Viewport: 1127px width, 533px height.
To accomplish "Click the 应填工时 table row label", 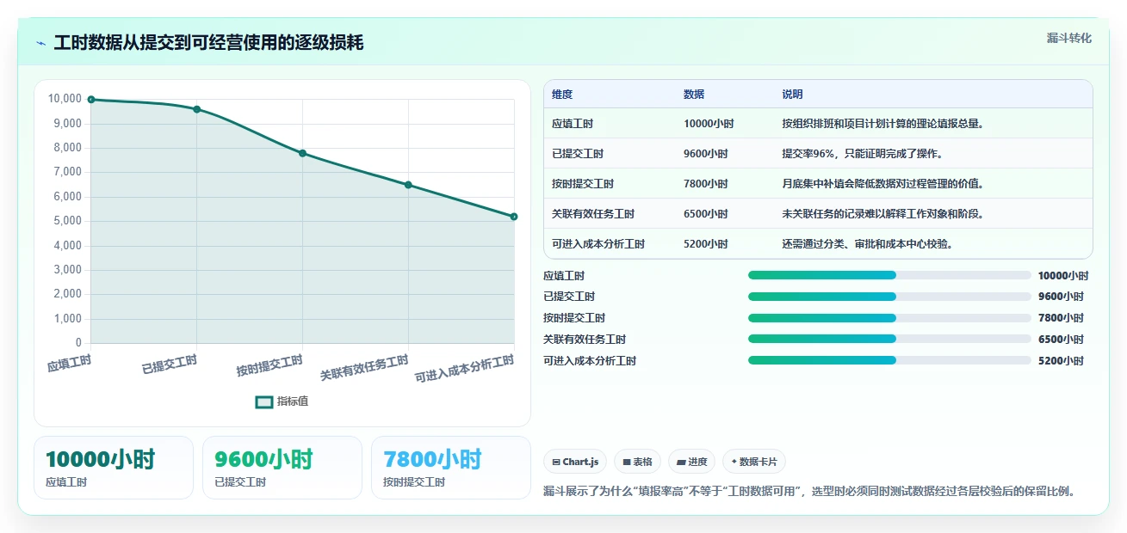I will (x=573, y=124).
